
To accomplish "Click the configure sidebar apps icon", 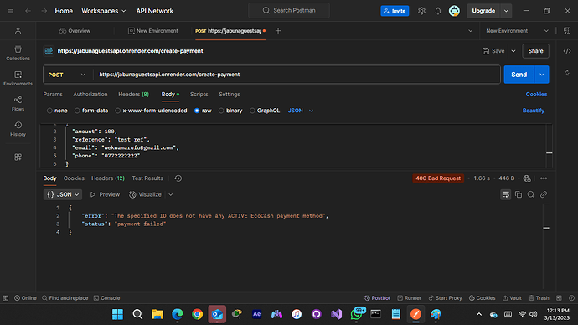I will [x=18, y=157].
